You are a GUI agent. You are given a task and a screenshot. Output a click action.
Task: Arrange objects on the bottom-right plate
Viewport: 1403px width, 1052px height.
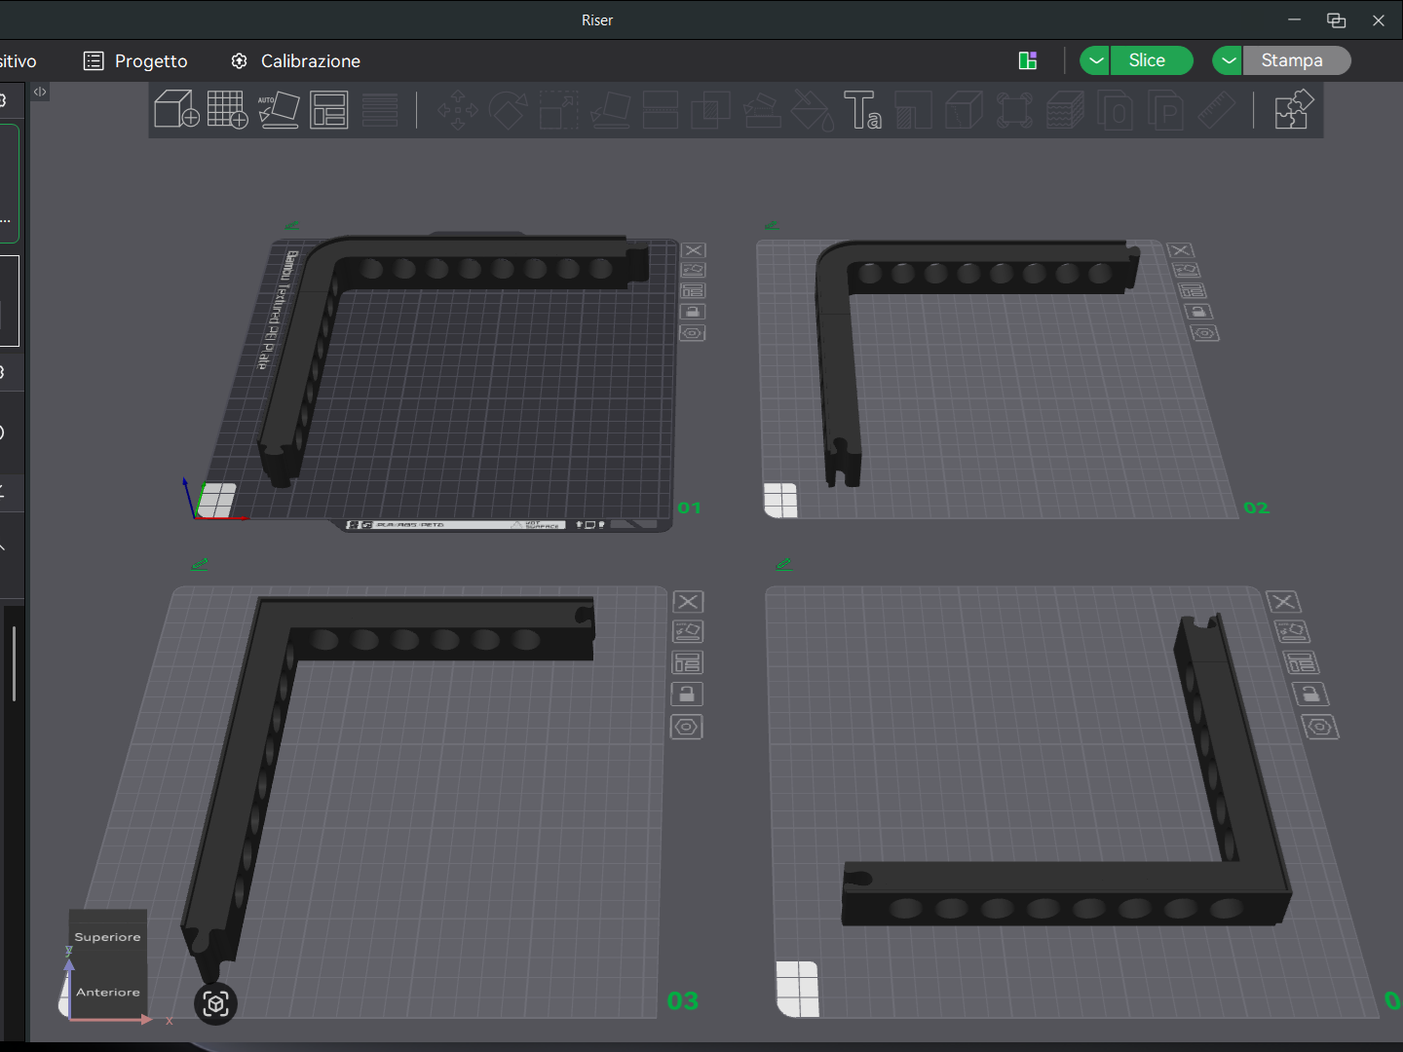(x=1301, y=662)
